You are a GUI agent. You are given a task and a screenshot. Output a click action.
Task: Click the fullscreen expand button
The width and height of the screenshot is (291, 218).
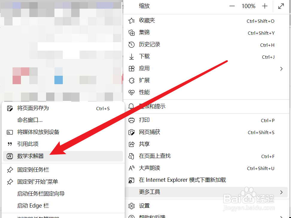[x=281, y=6]
